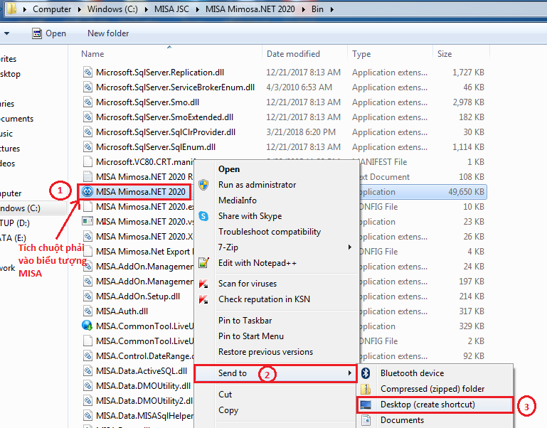Choose Restore previous versions
The width and height of the screenshot is (547, 428).
coord(265,352)
